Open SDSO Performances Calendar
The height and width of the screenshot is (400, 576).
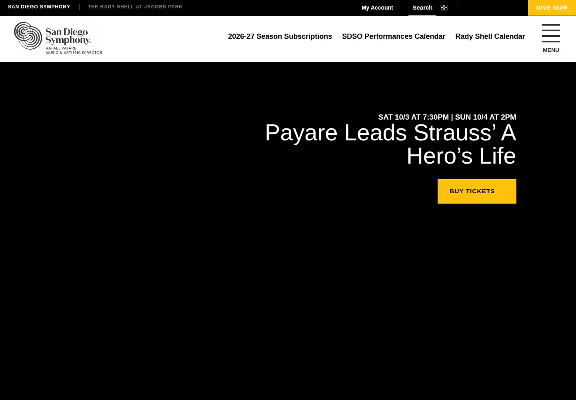(394, 36)
